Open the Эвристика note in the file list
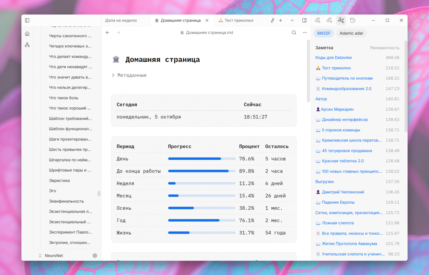 [59, 180]
